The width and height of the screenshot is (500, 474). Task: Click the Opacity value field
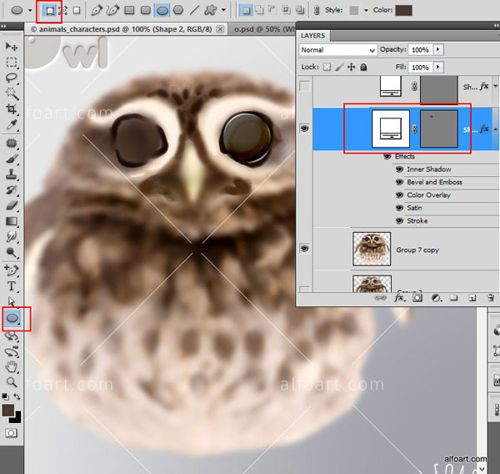pyautogui.click(x=421, y=50)
